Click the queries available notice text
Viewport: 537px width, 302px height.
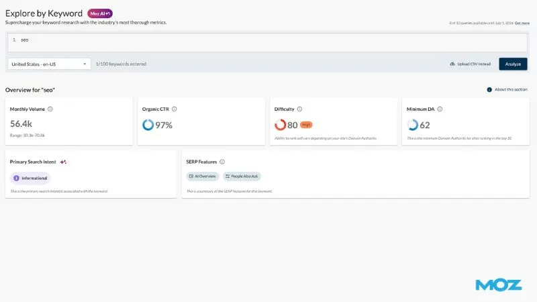[x=481, y=23]
